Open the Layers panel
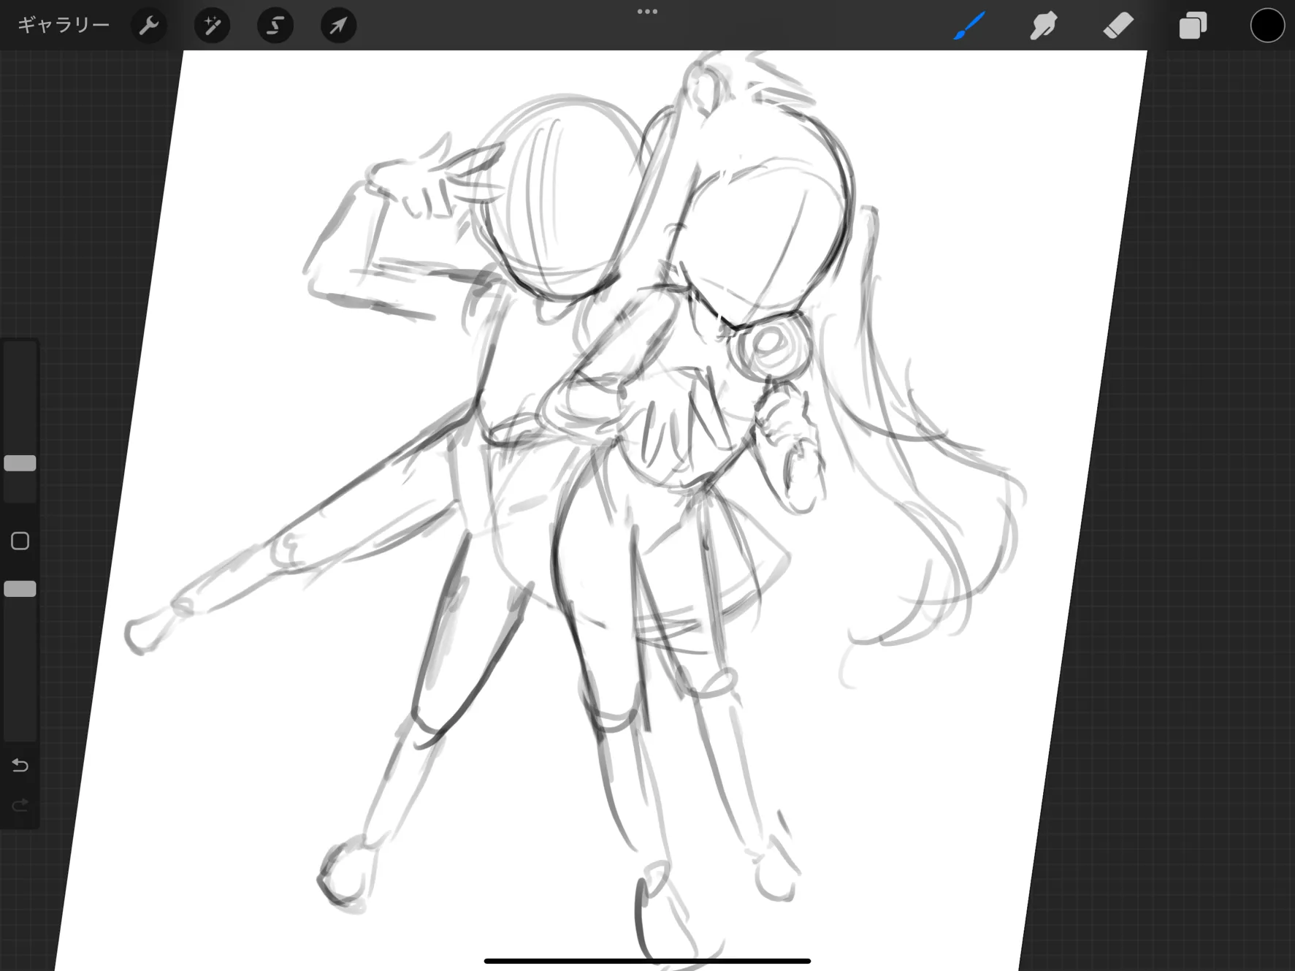The width and height of the screenshot is (1295, 971). pos(1193,26)
